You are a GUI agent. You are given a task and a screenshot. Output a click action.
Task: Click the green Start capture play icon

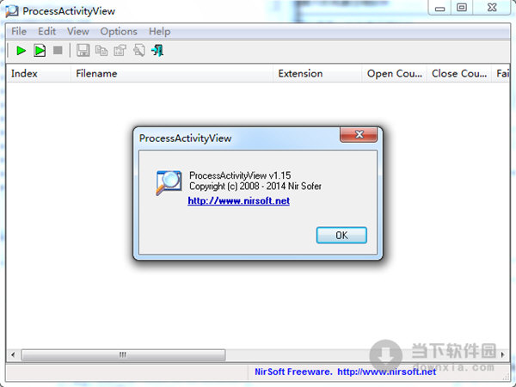(x=21, y=51)
